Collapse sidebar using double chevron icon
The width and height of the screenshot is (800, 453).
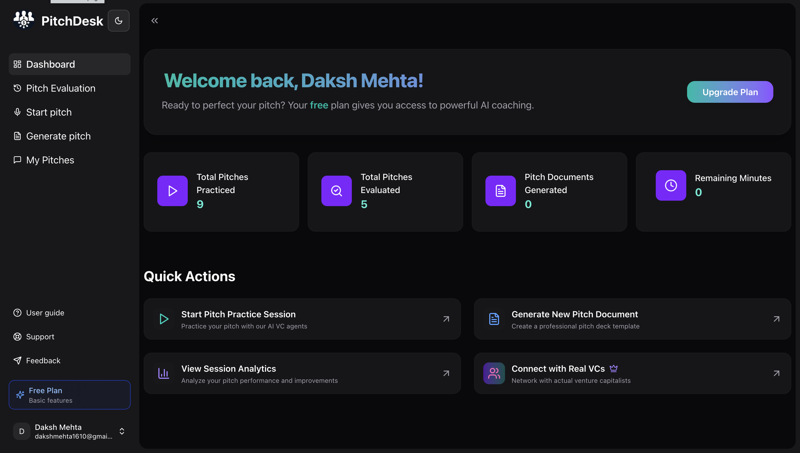click(154, 21)
